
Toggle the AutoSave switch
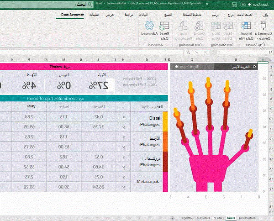(x=246, y=5)
